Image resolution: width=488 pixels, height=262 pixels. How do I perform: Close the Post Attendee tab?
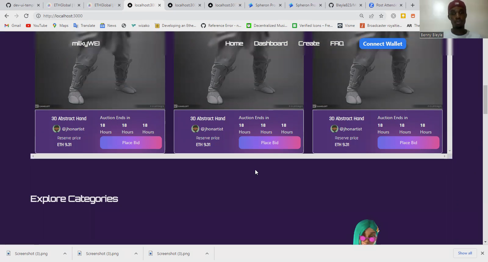pos(401,5)
